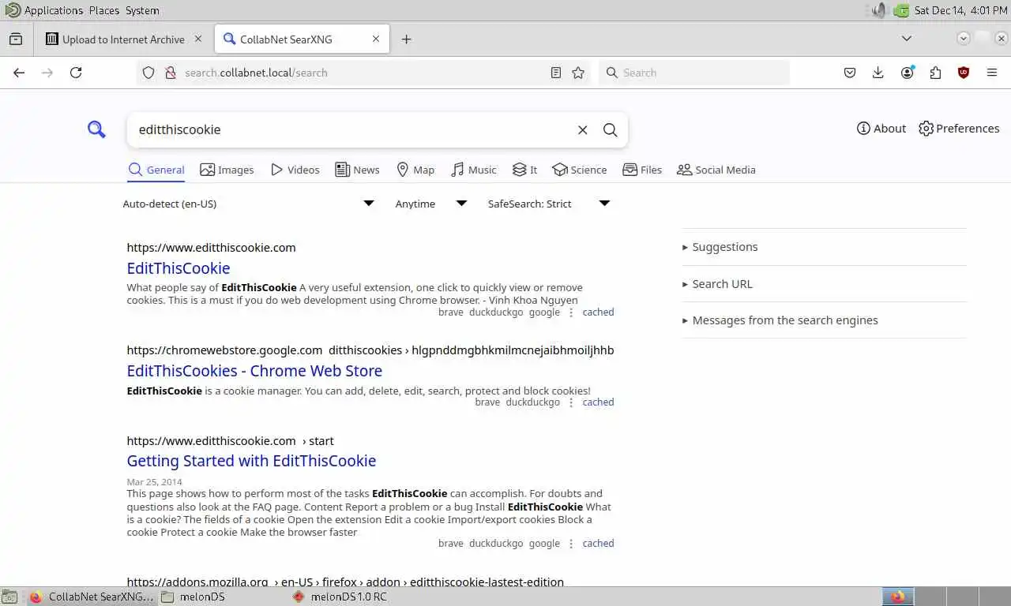Open more options dots for EditThisCookie result
Screen dimensions: 1011x606
[571, 312]
